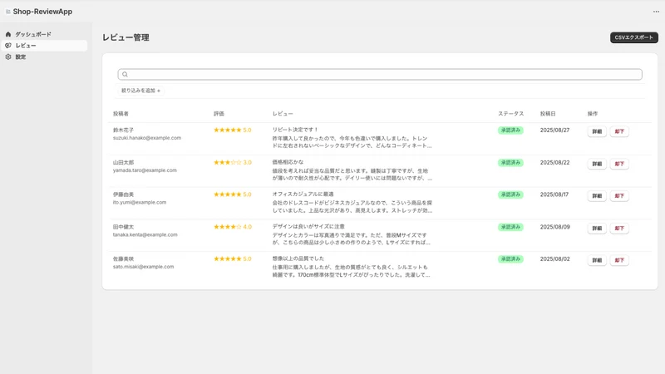Click the Shop-ReviewApp logo icon

[7, 12]
